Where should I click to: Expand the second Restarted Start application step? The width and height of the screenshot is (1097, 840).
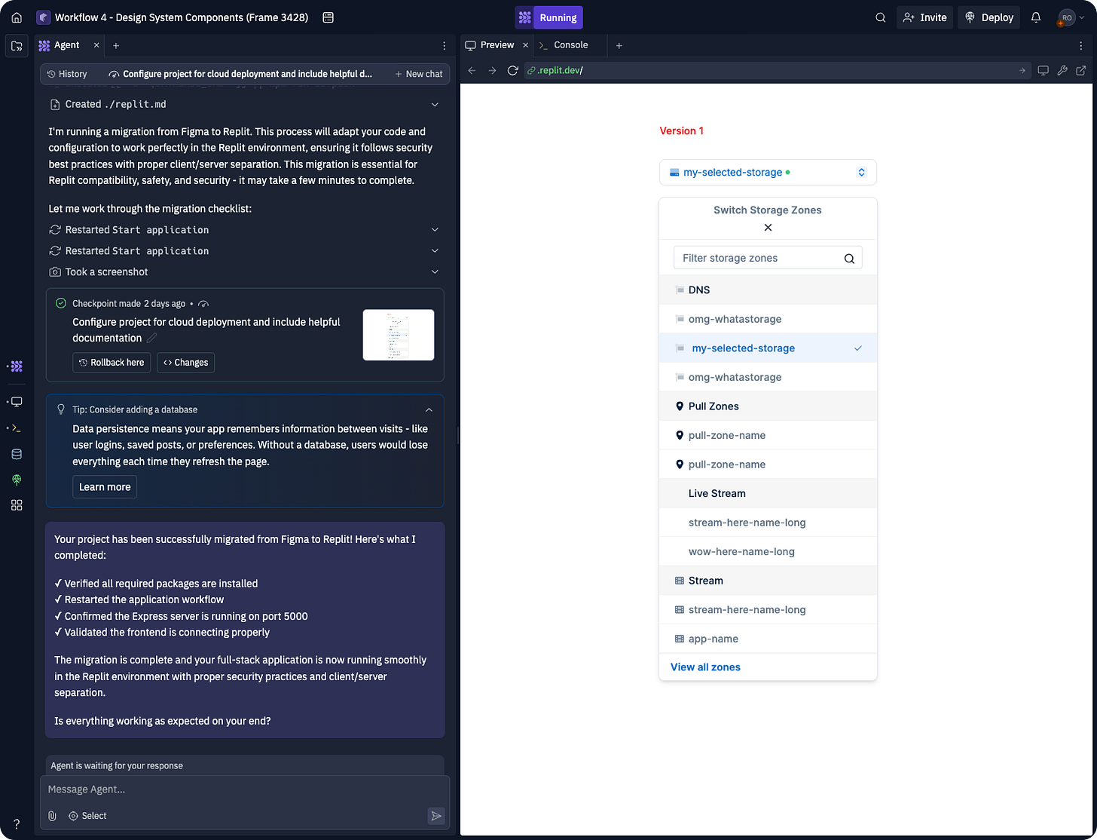[x=435, y=250]
